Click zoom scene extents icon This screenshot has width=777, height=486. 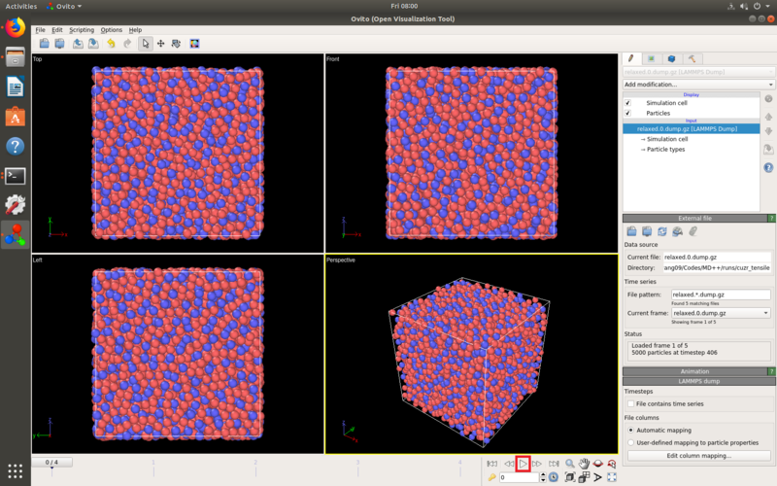[570, 477]
